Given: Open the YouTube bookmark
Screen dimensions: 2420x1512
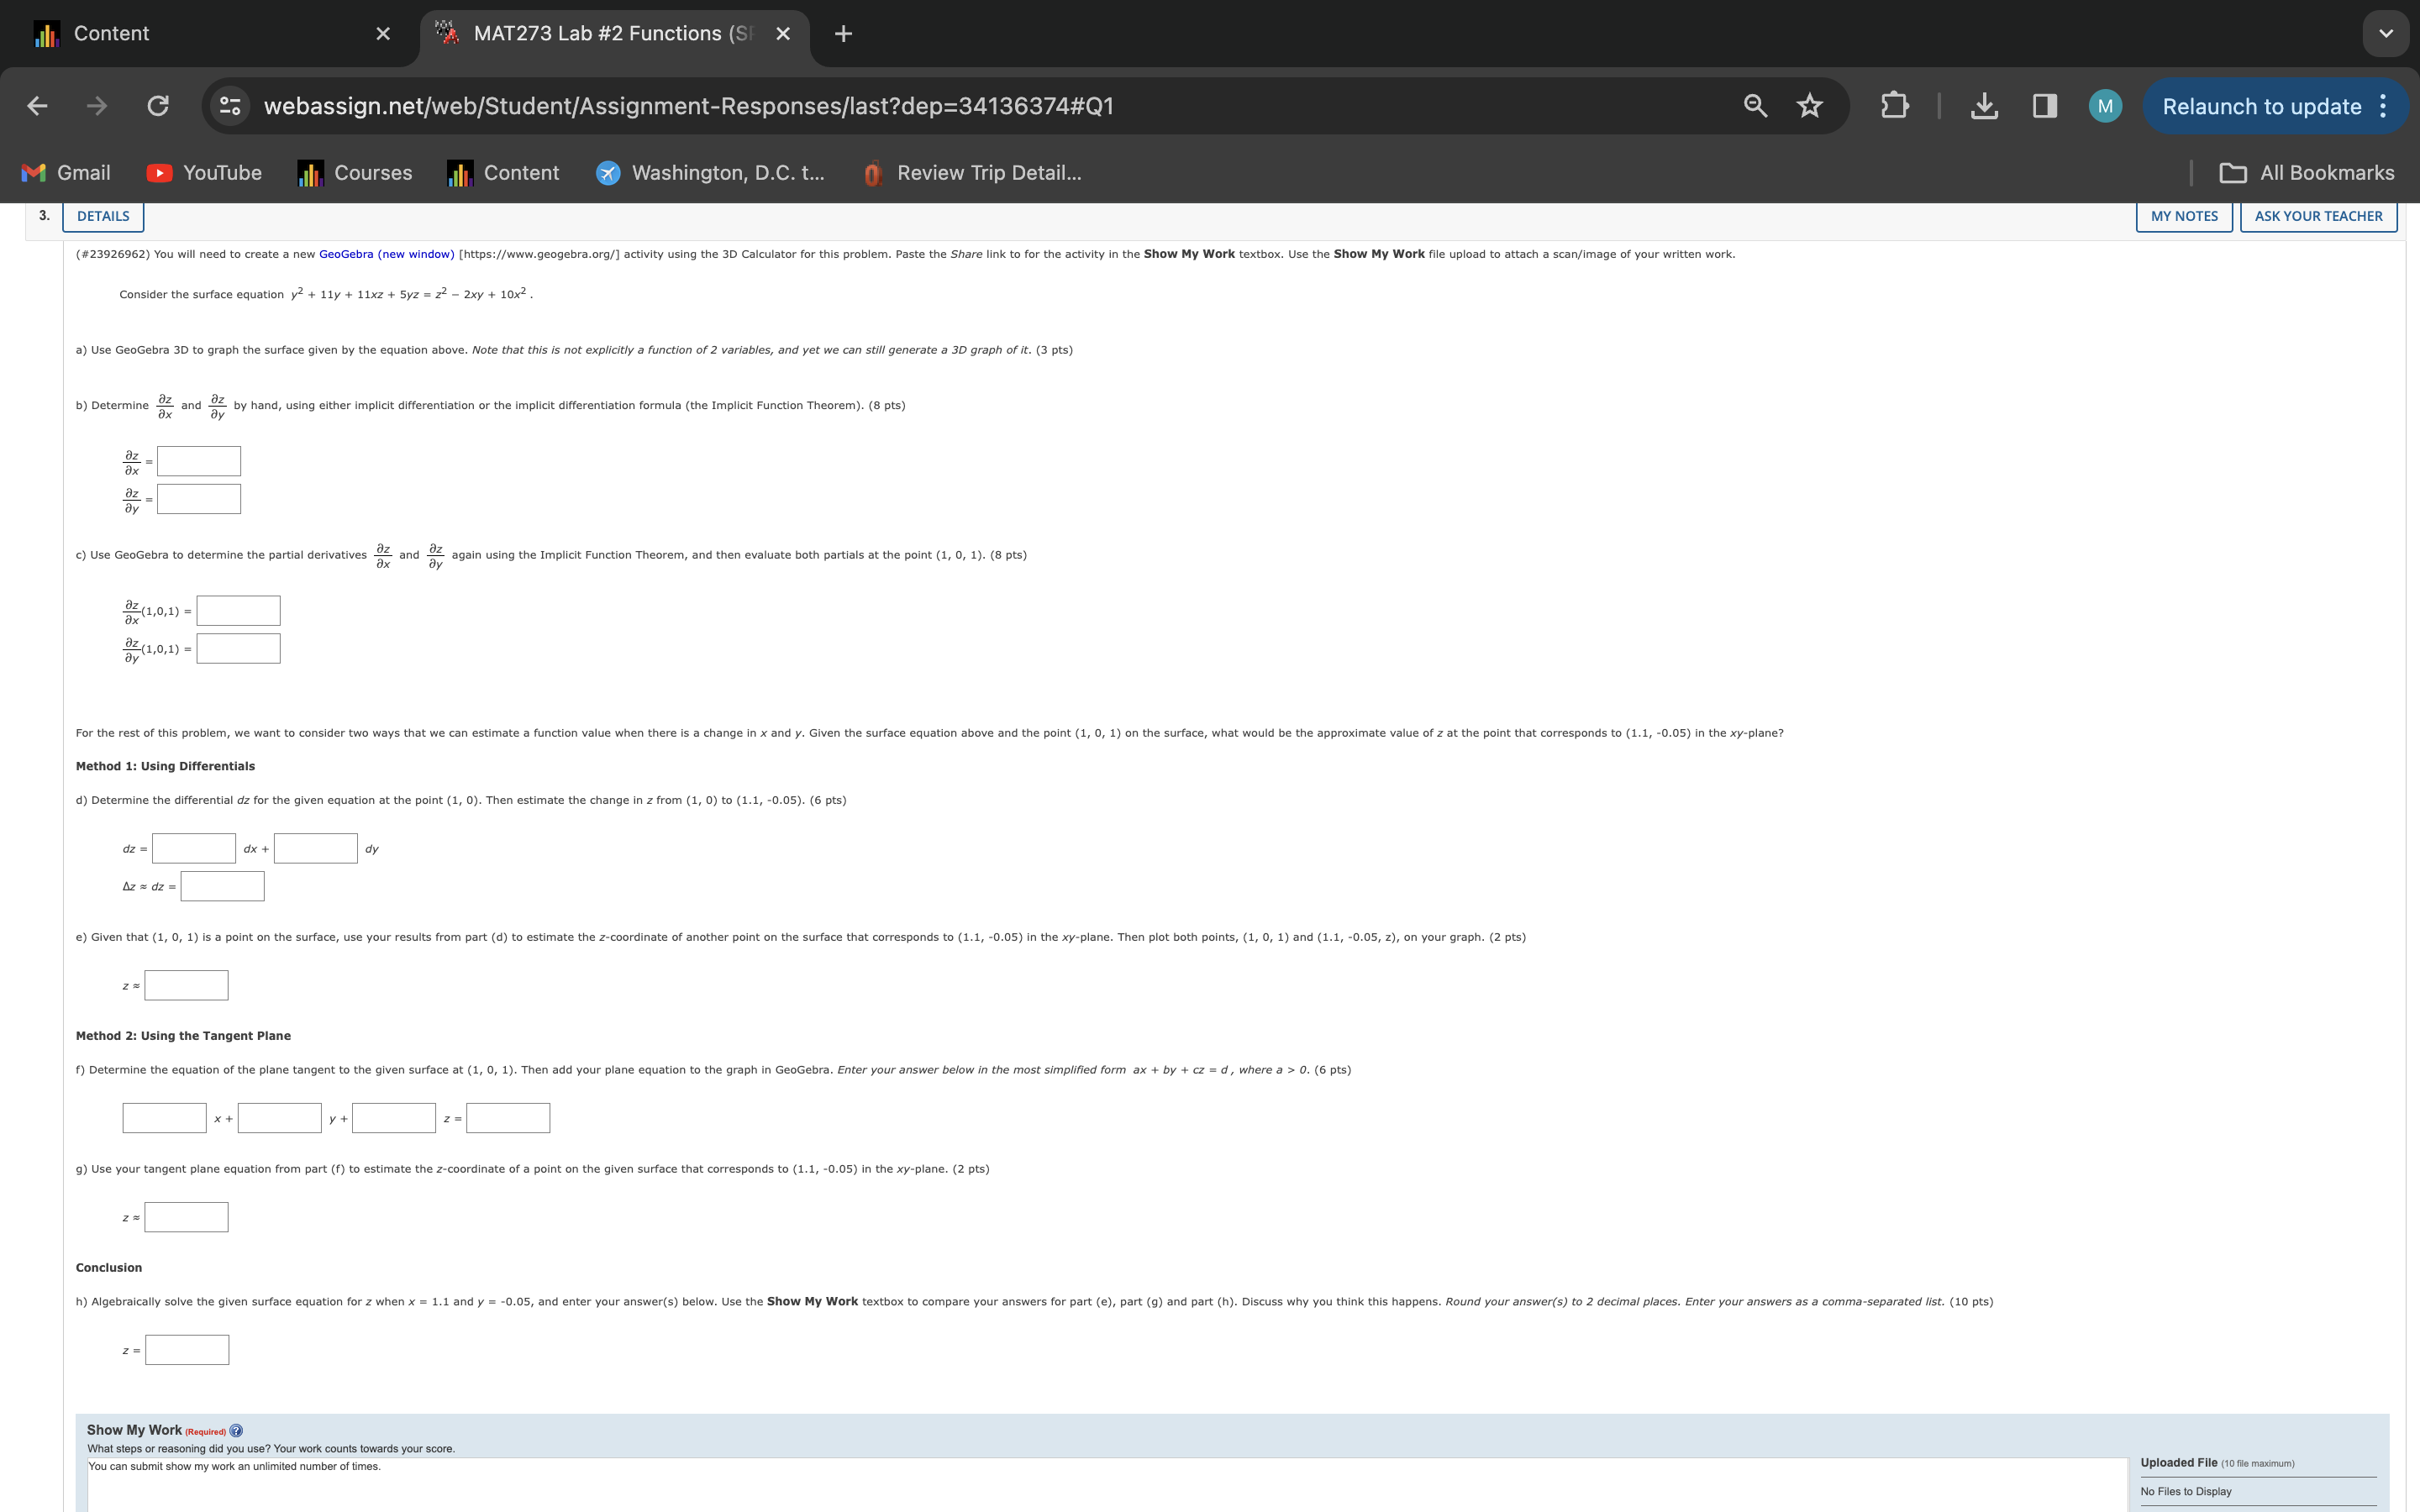Looking at the screenshot, I should tap(204, 173).
